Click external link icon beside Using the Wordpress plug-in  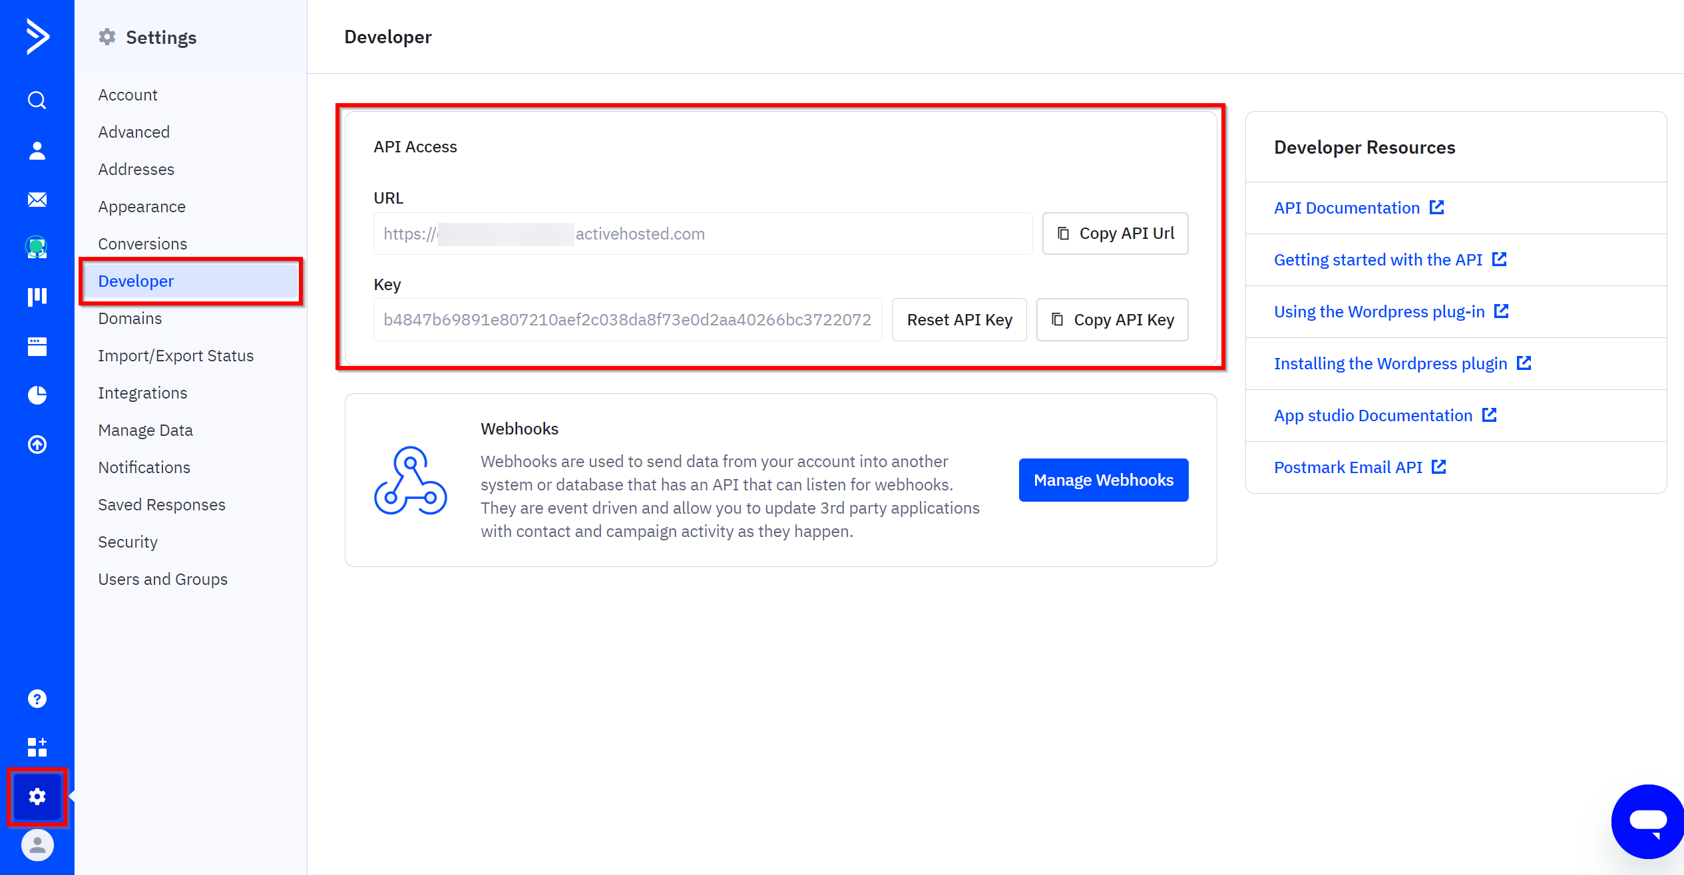pos(1502,311)
